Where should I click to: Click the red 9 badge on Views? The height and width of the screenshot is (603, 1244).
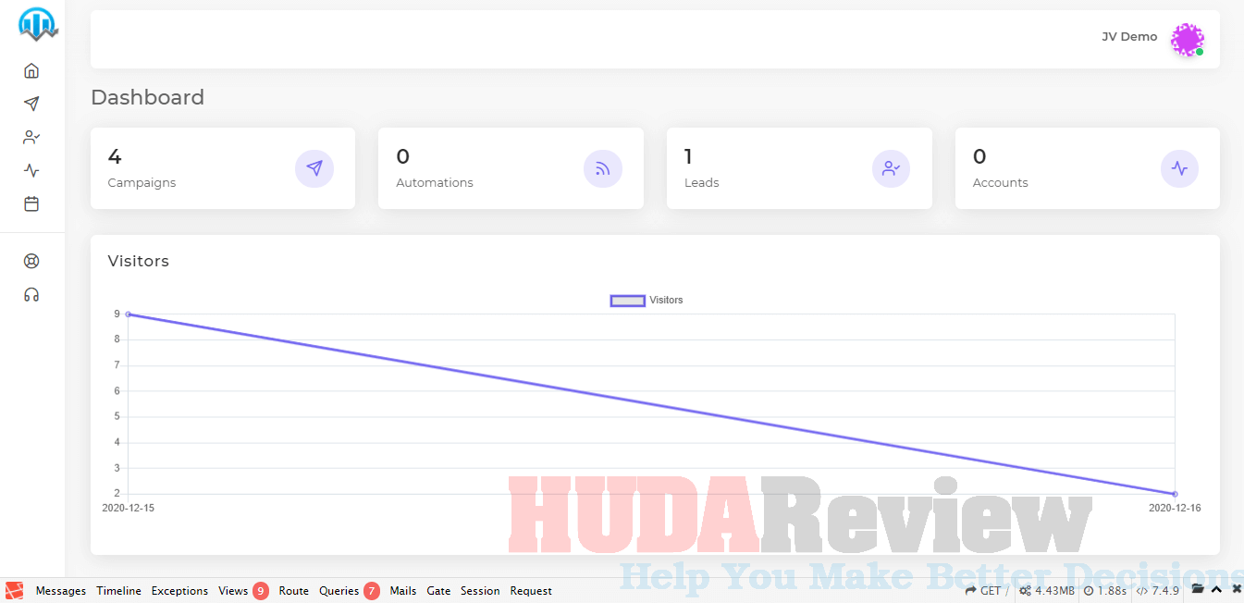click(x=261, y=591)
